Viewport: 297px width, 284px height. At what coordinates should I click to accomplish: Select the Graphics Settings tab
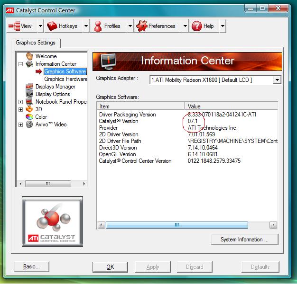tap(36, 43)
